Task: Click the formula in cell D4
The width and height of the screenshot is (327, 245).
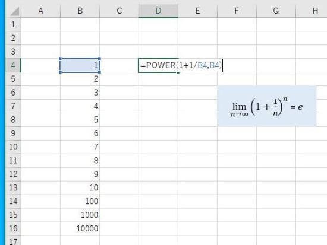Action: (181, 65)
